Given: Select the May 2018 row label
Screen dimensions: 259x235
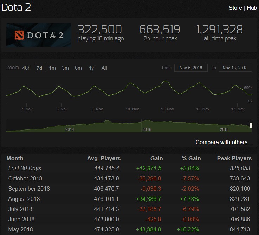Looking at the screenshot, I should [x=21, y=229].
